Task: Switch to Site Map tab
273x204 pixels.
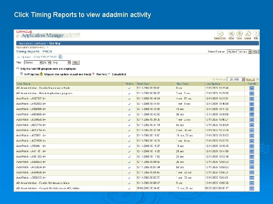Action: click(55, 43)
